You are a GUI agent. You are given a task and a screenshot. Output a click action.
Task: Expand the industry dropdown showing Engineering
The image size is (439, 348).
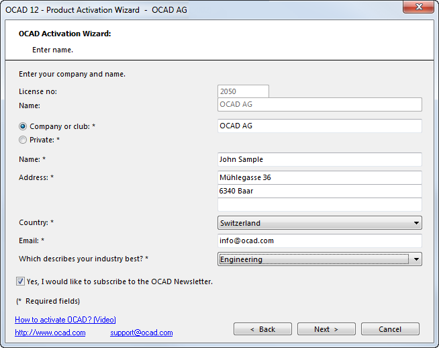click(x=320, y=259)
